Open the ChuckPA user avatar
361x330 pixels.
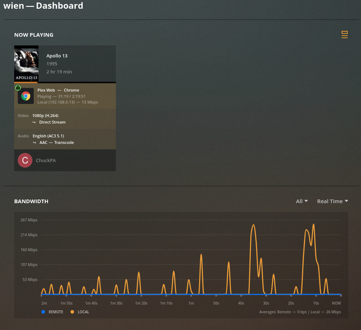25,160
